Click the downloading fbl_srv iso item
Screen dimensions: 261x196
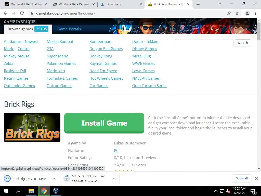pos(85,179)
